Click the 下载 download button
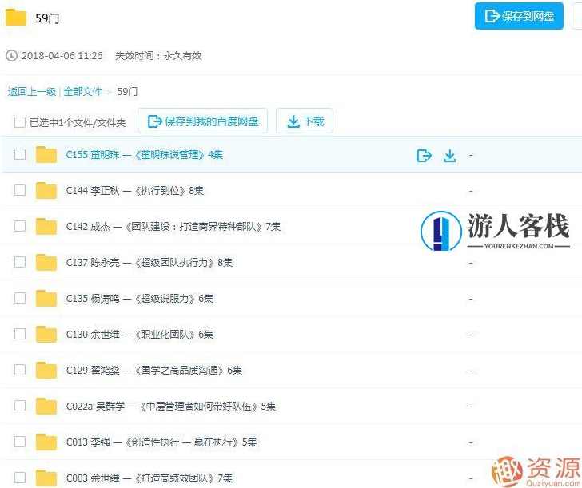The width and height of the screenshot is (582, 488). pyautogui.click(x=305, y=121)
